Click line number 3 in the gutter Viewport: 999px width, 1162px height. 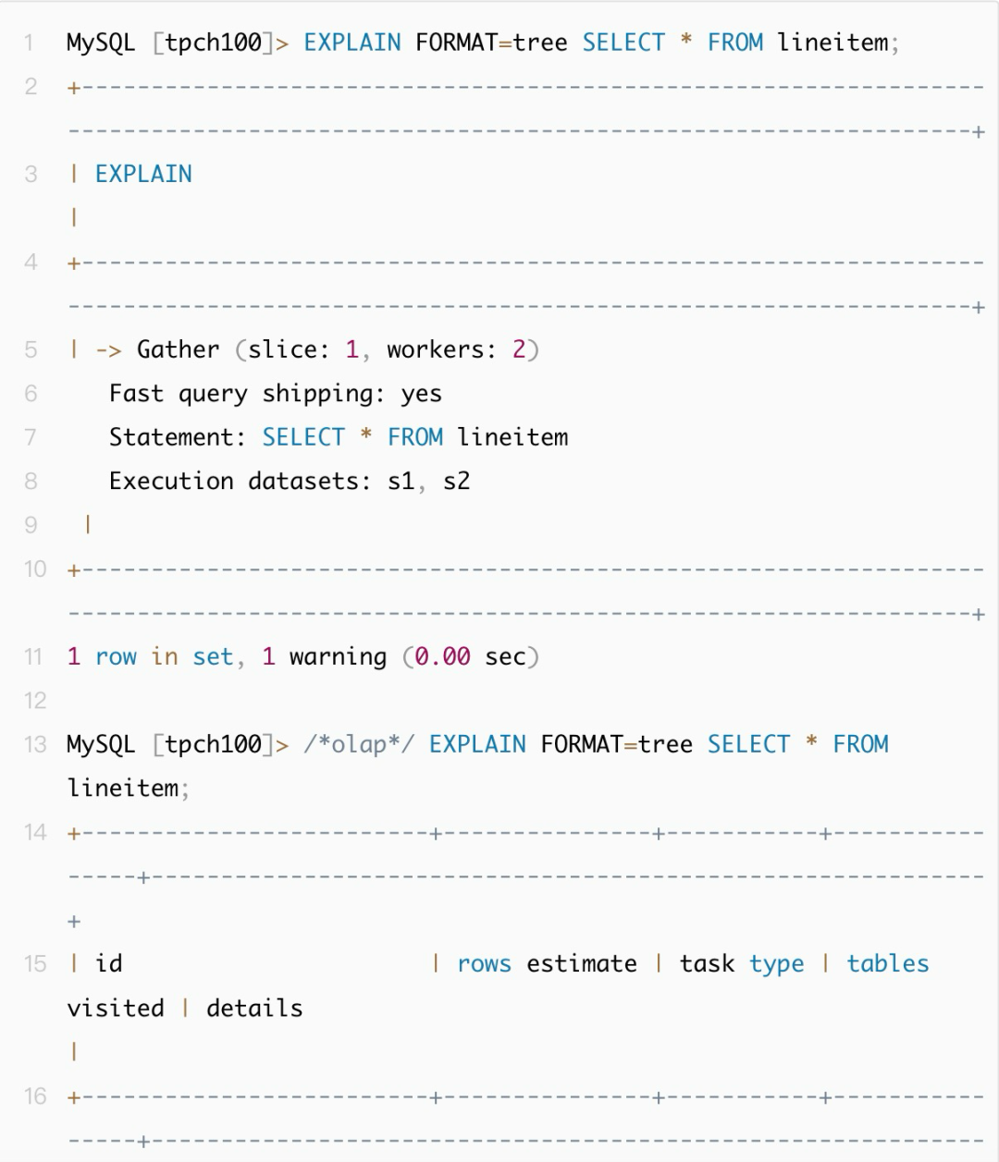coord(31,174)
